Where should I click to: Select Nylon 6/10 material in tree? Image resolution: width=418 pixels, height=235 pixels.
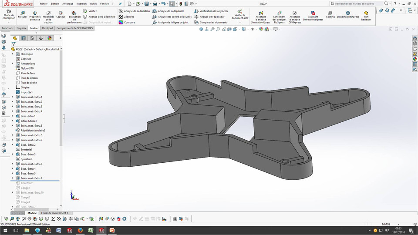click(x=27, y=68)
